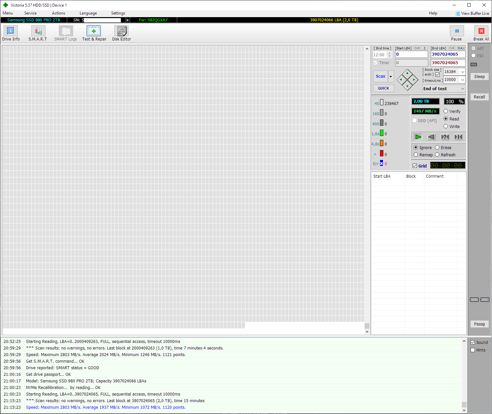Toggle the block size auto checkbox
Image resolution: width=492 pixels, height=414 pixels.
coord(437,75)
